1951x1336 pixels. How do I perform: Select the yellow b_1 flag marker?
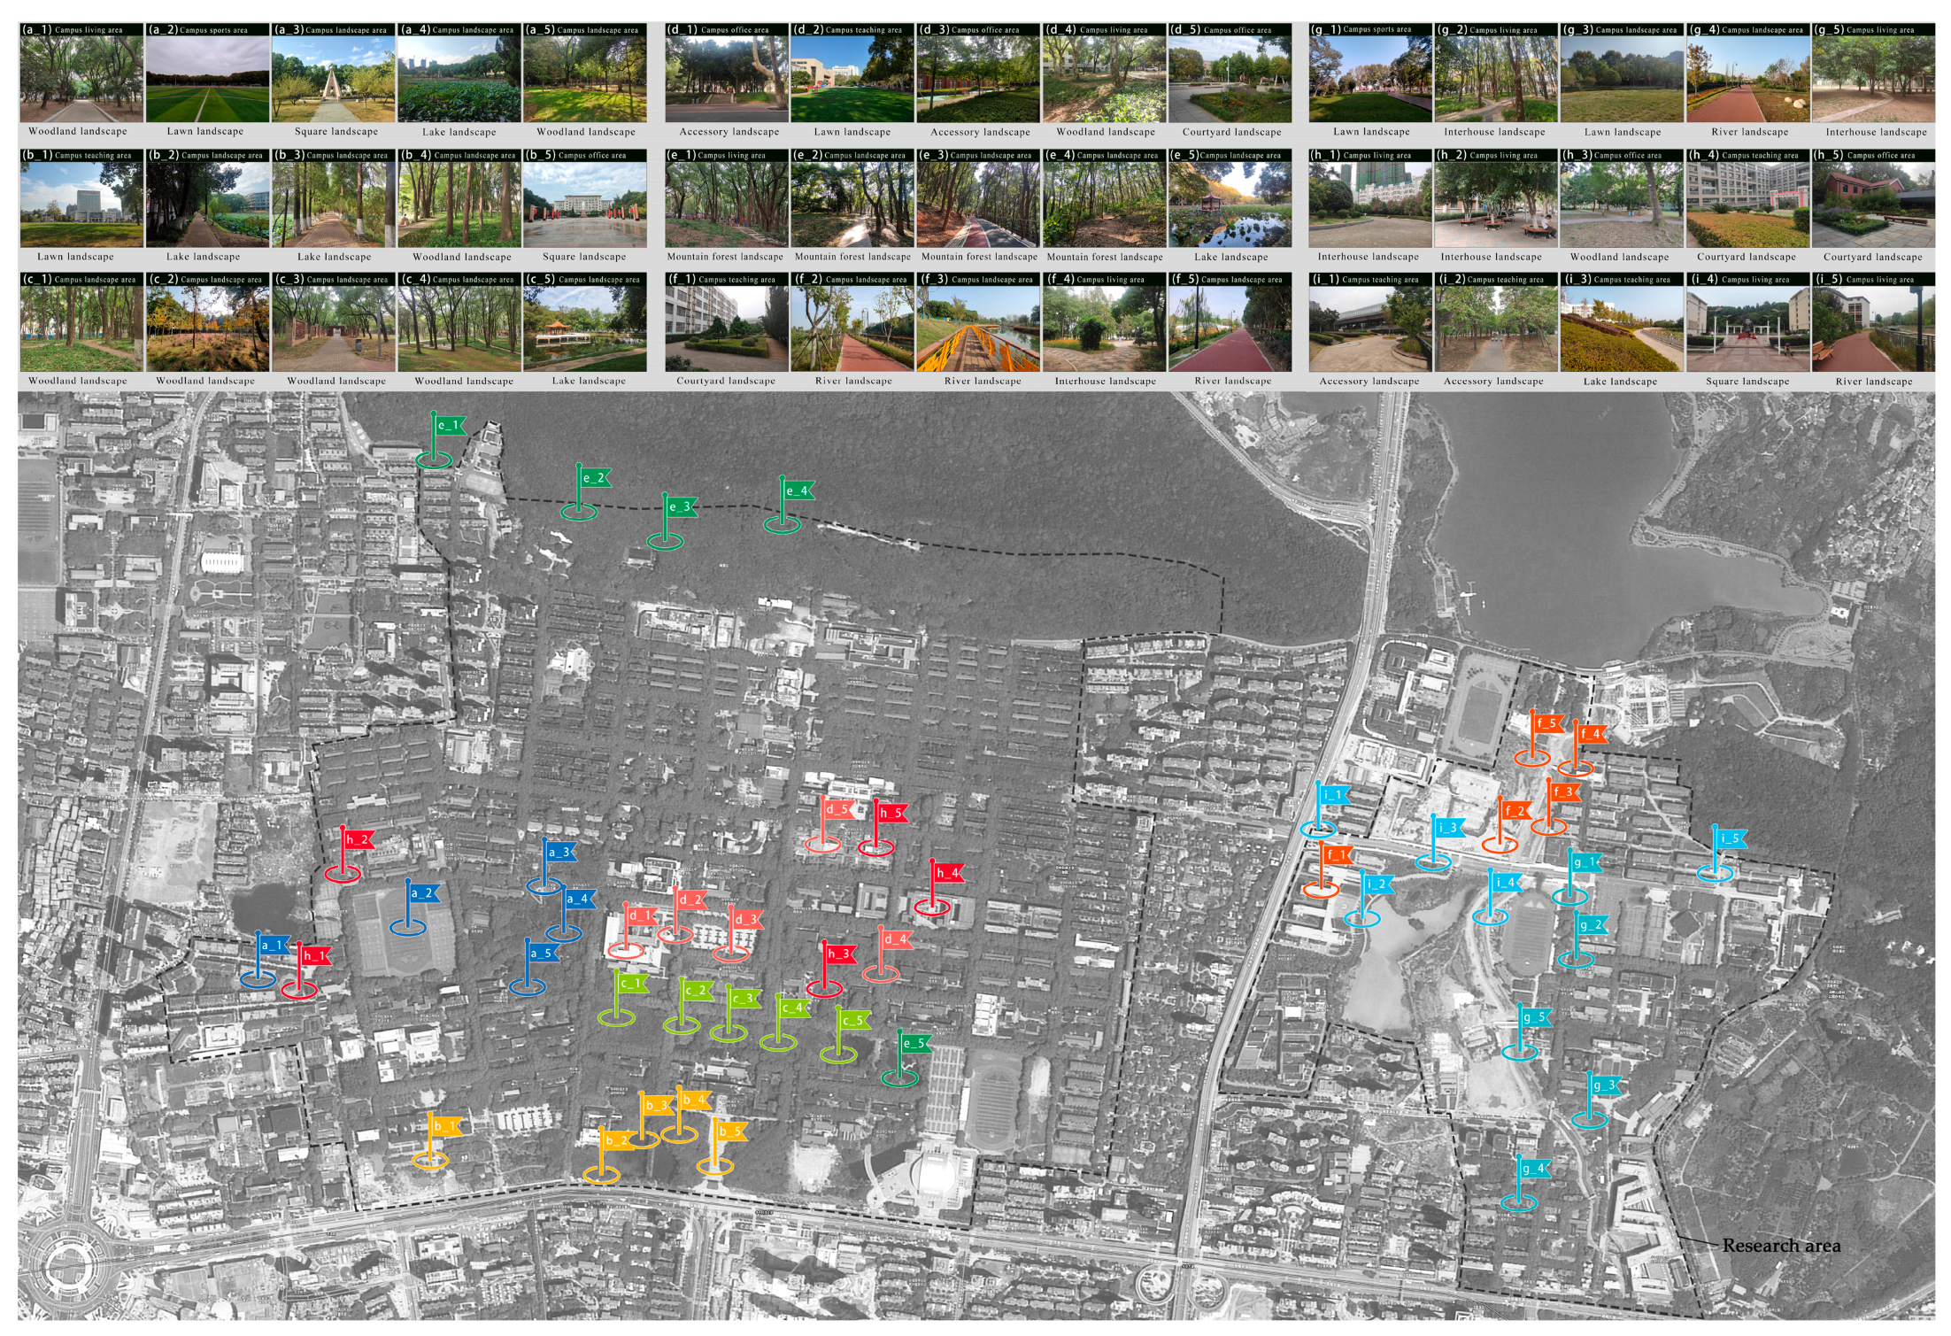444,1127
